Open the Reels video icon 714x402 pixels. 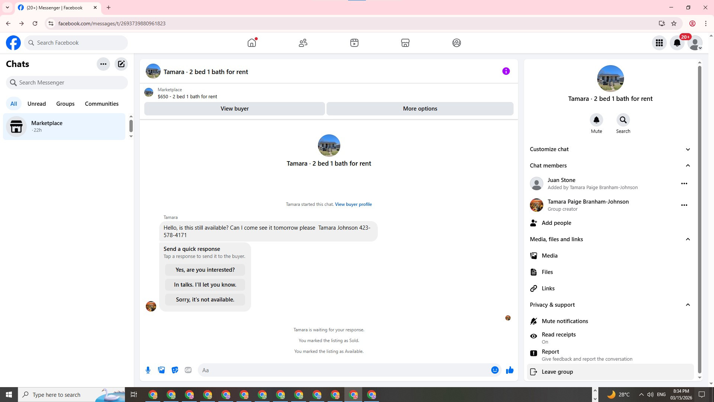point(354,43)
